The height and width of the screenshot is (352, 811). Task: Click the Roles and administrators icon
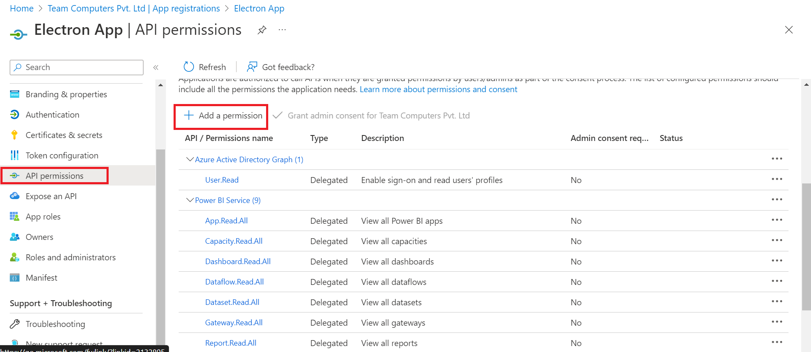point(14,257)
